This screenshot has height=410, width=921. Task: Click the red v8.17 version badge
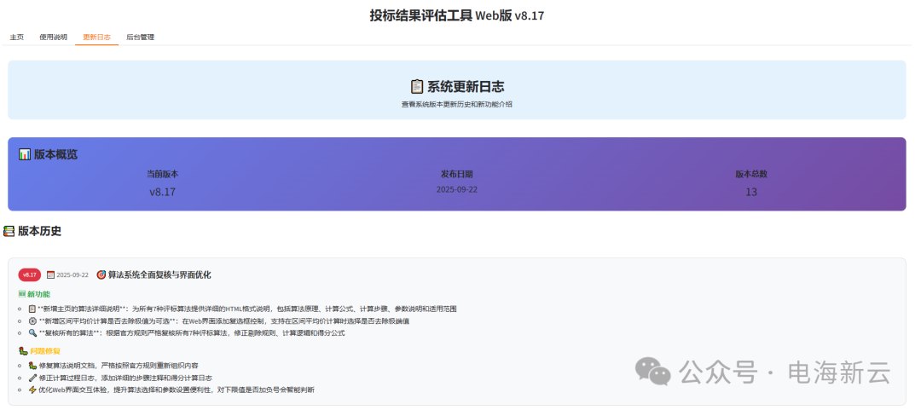[30, 275]
